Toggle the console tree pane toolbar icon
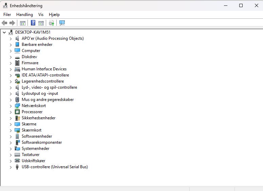Viewport: 263px width, 191px height. point(23,23)
